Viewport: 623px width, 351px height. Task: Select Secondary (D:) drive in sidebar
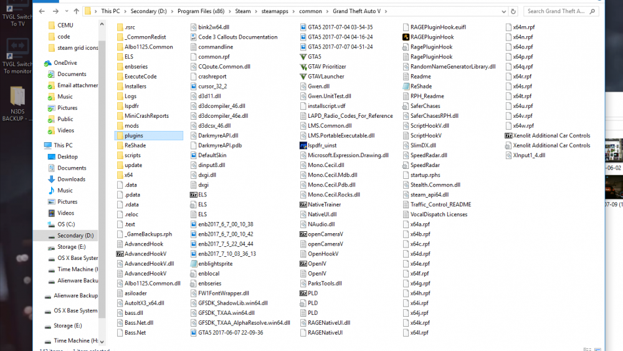pos(71,235)
